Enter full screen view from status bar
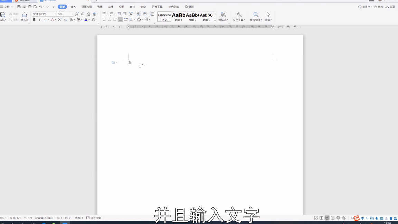Viewport: 398px width, 224px height. point(316,218)
